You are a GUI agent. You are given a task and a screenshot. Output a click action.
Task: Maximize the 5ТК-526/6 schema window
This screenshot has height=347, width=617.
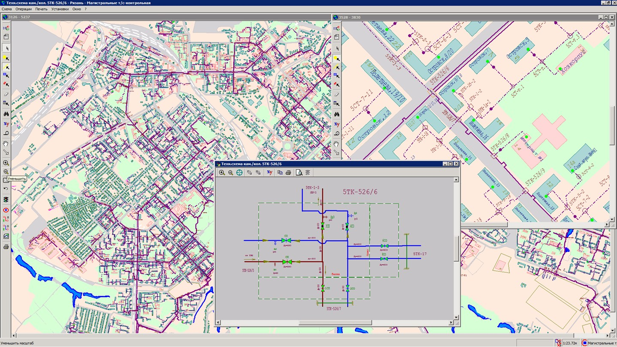point(450,164)
